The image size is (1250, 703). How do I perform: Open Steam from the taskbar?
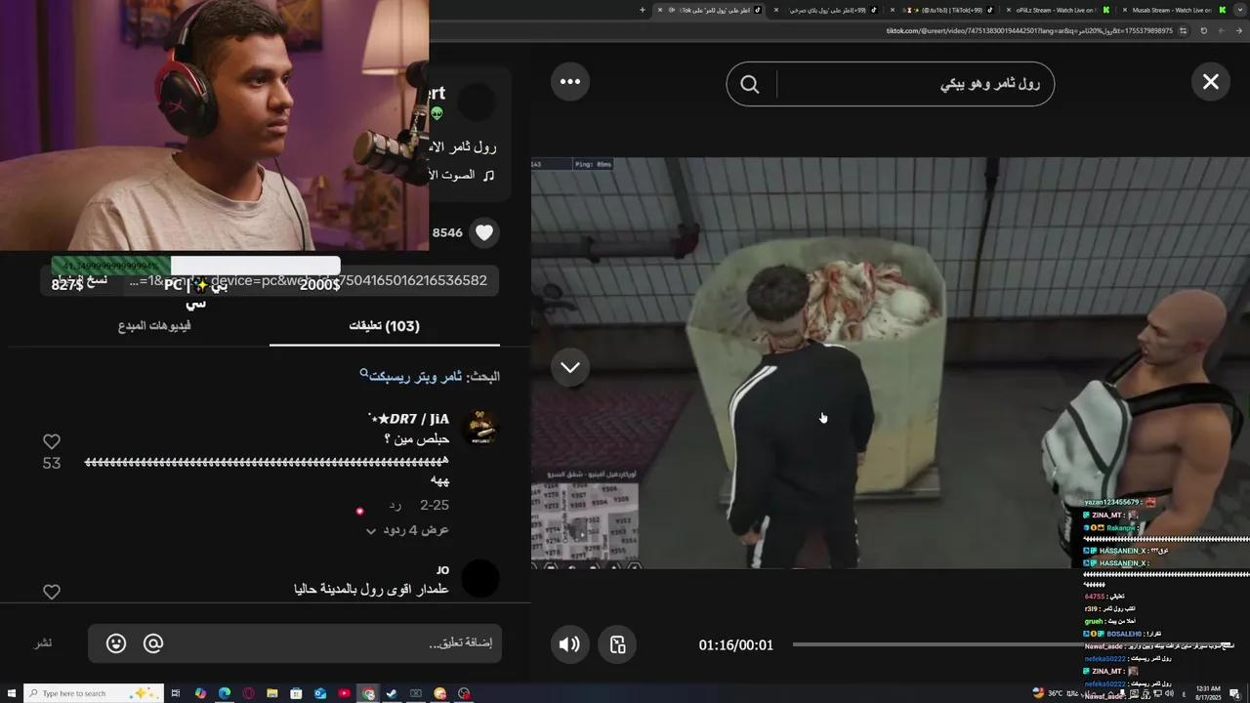[x=392, y=693]
